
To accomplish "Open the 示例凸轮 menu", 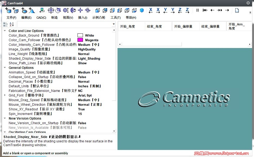I will pos(99,18).
